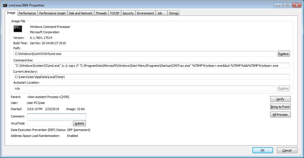
Task: Click the parent Non-existent Process (2476) text
Action: [x=48, y=97]
